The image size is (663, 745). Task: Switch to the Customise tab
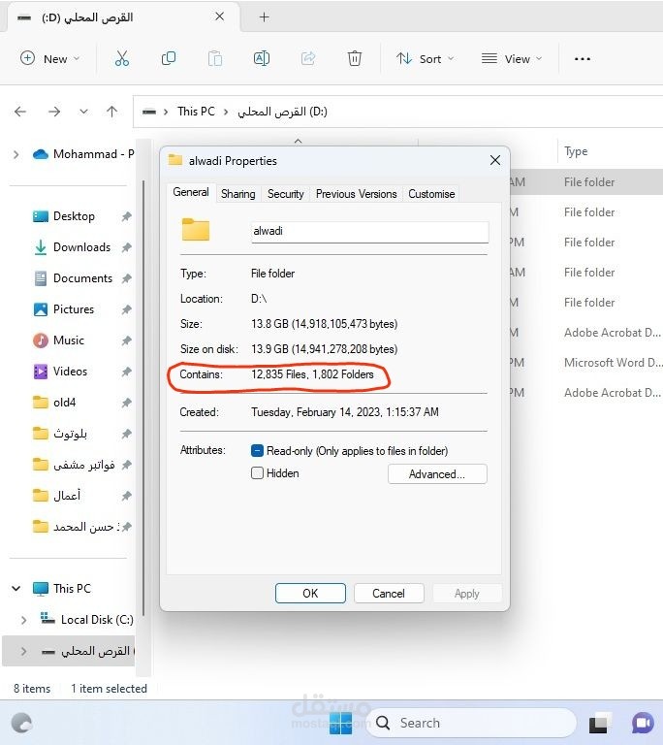coord(431,194)
